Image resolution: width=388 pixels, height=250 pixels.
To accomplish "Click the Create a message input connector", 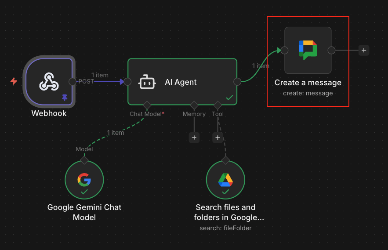I will 284,50.
